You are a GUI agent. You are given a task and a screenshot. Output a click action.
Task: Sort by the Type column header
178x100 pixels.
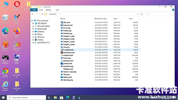[115, 19]
